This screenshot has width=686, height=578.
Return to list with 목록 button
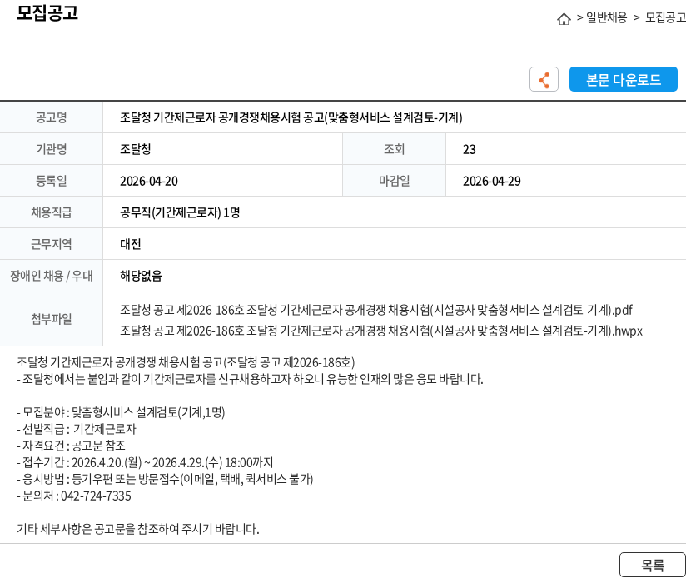click(653, 565)
